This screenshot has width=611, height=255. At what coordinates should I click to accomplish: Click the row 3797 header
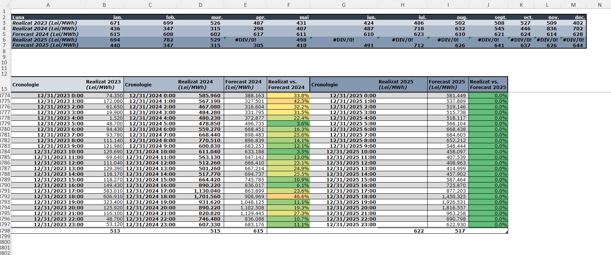(5, 225)
